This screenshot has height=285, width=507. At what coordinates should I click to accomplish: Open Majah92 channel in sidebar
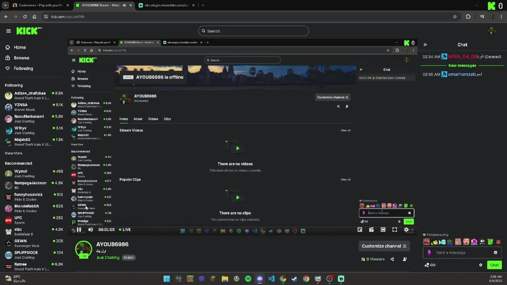[x=34, y=142]
